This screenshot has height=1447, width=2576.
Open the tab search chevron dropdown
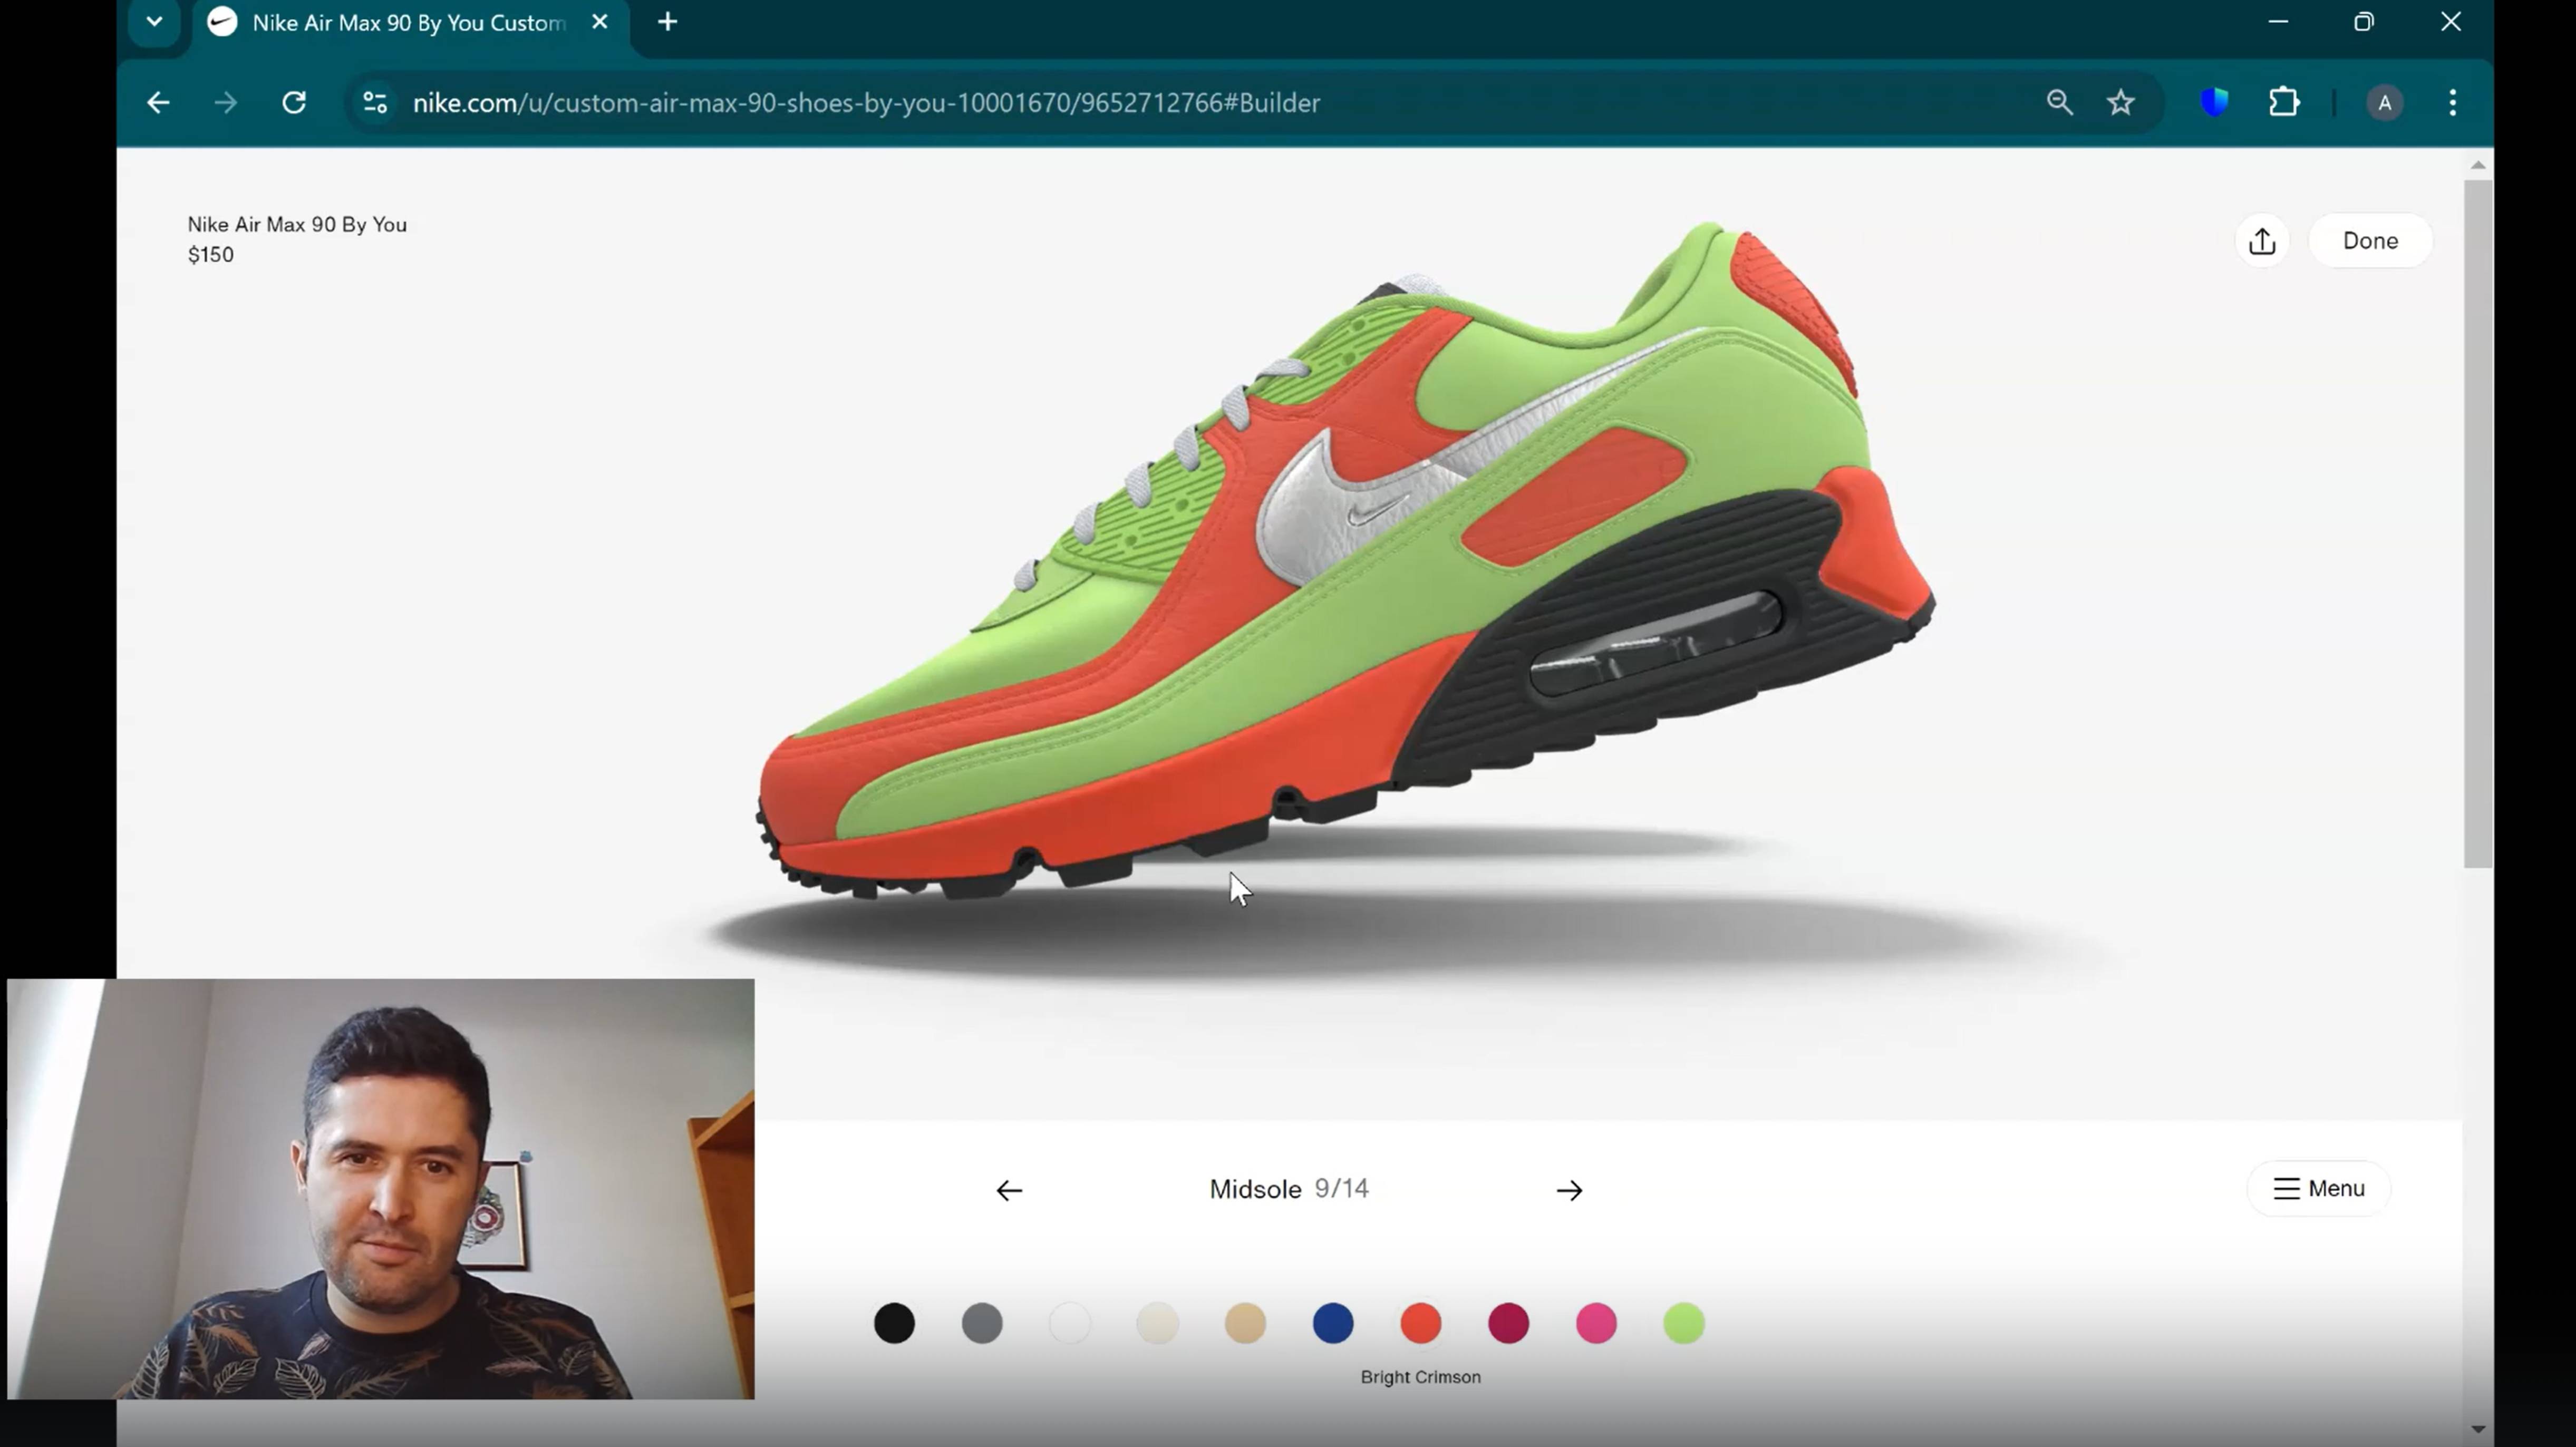click(153, 21)
